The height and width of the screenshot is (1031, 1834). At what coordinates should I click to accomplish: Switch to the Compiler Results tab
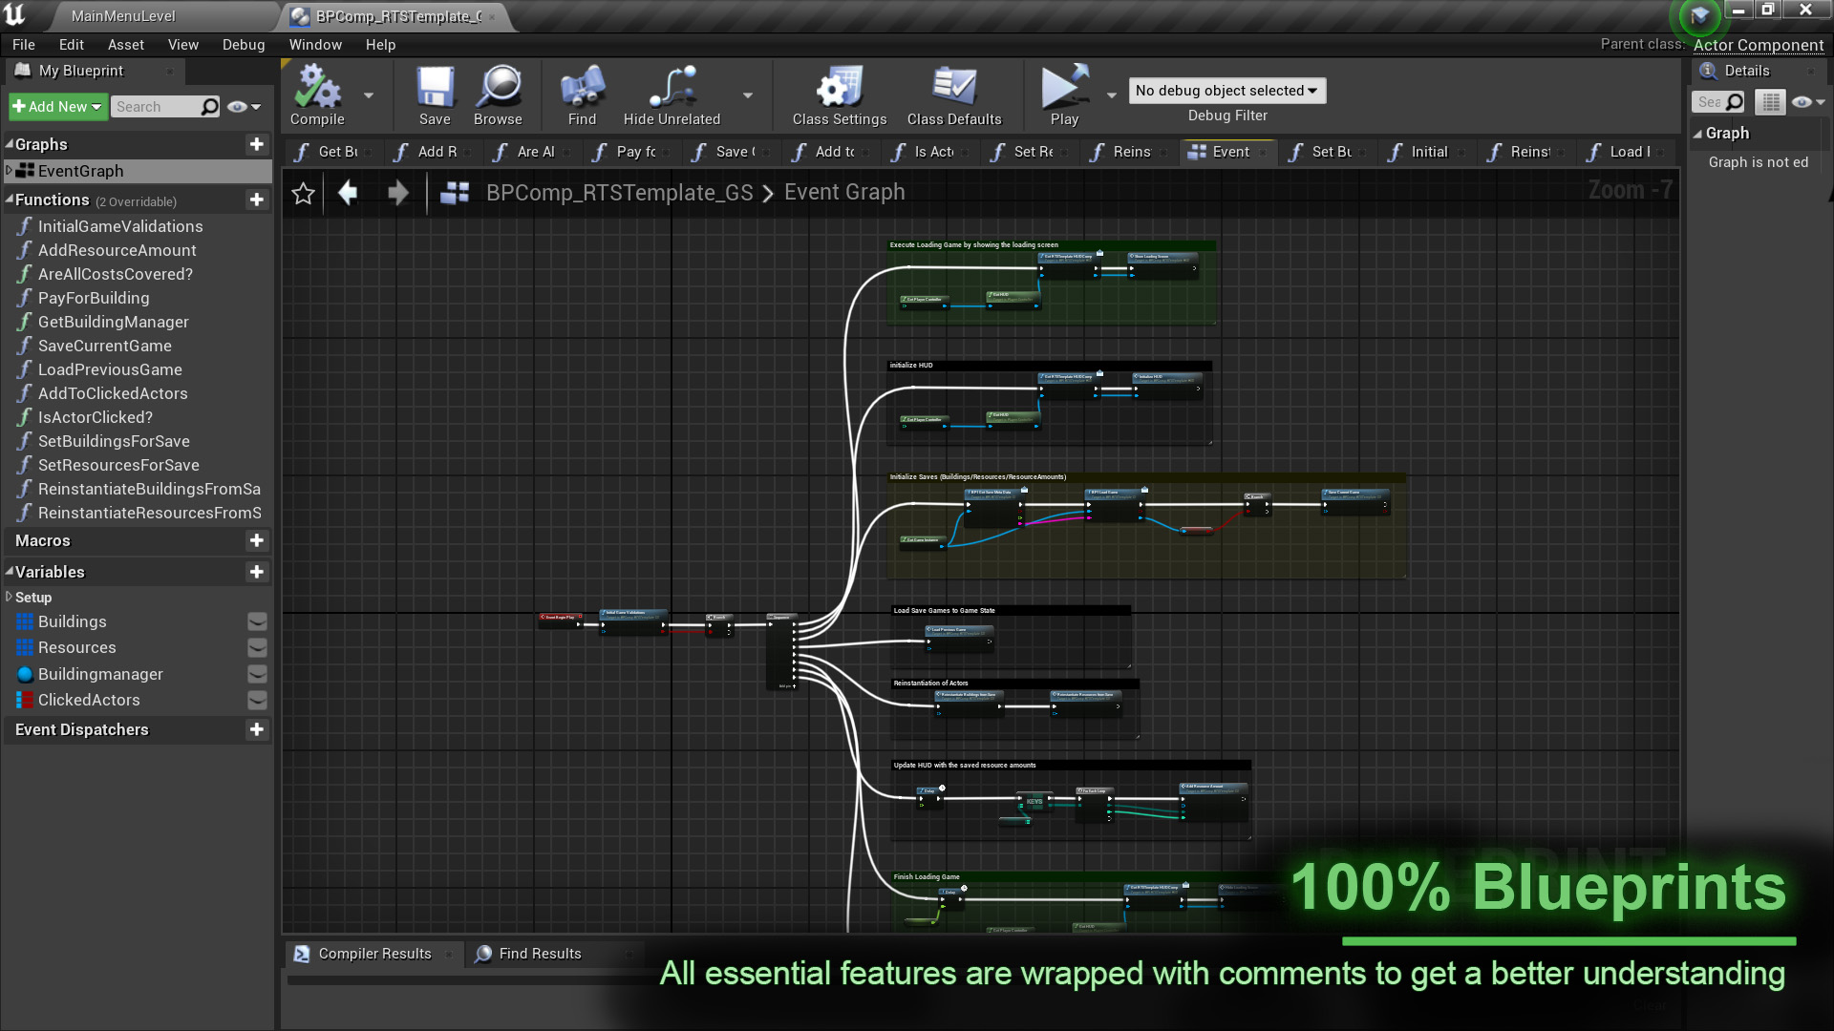pyautogui.click(x=373, y=954)
